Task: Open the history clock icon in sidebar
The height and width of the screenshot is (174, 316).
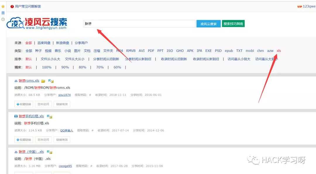Action: [3, 20]
